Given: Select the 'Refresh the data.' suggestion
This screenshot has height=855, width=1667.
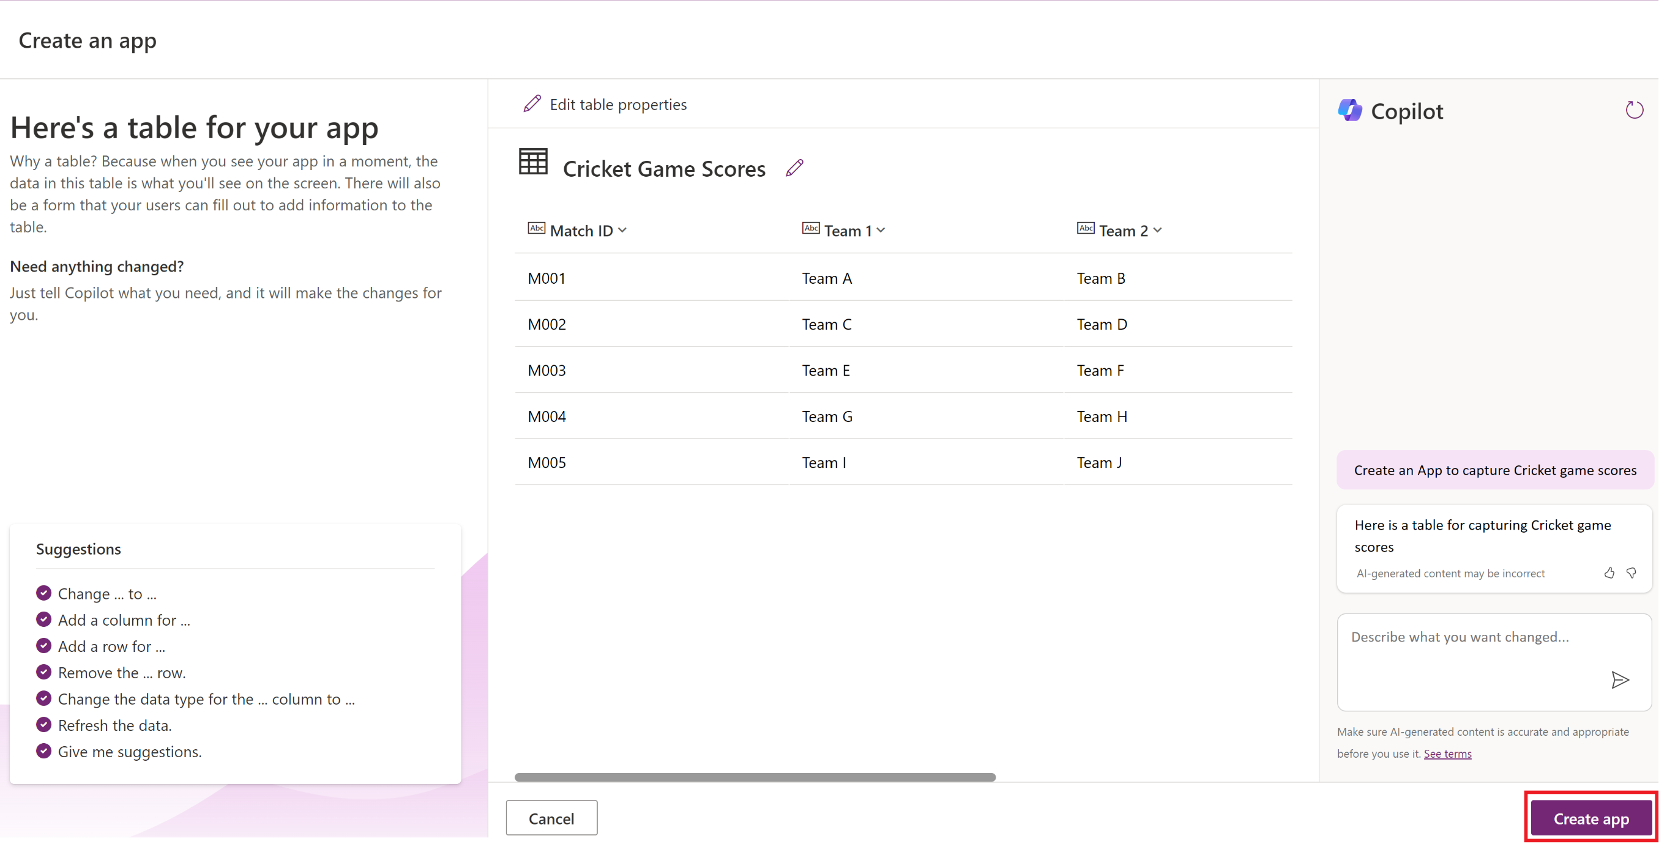Looking at the screenshot, I should [114, 725].
